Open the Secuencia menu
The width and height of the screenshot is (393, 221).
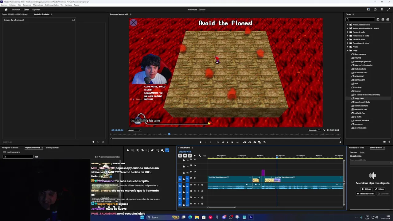click(x=27, y=5)
